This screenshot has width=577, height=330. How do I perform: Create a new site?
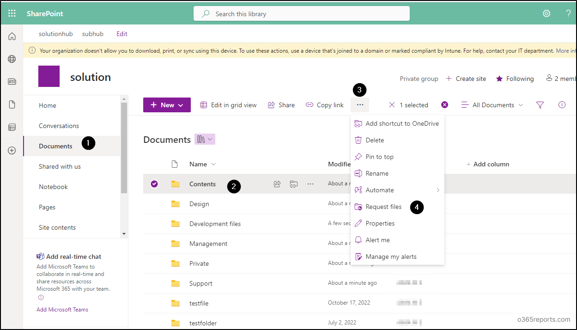coord(466,79)
